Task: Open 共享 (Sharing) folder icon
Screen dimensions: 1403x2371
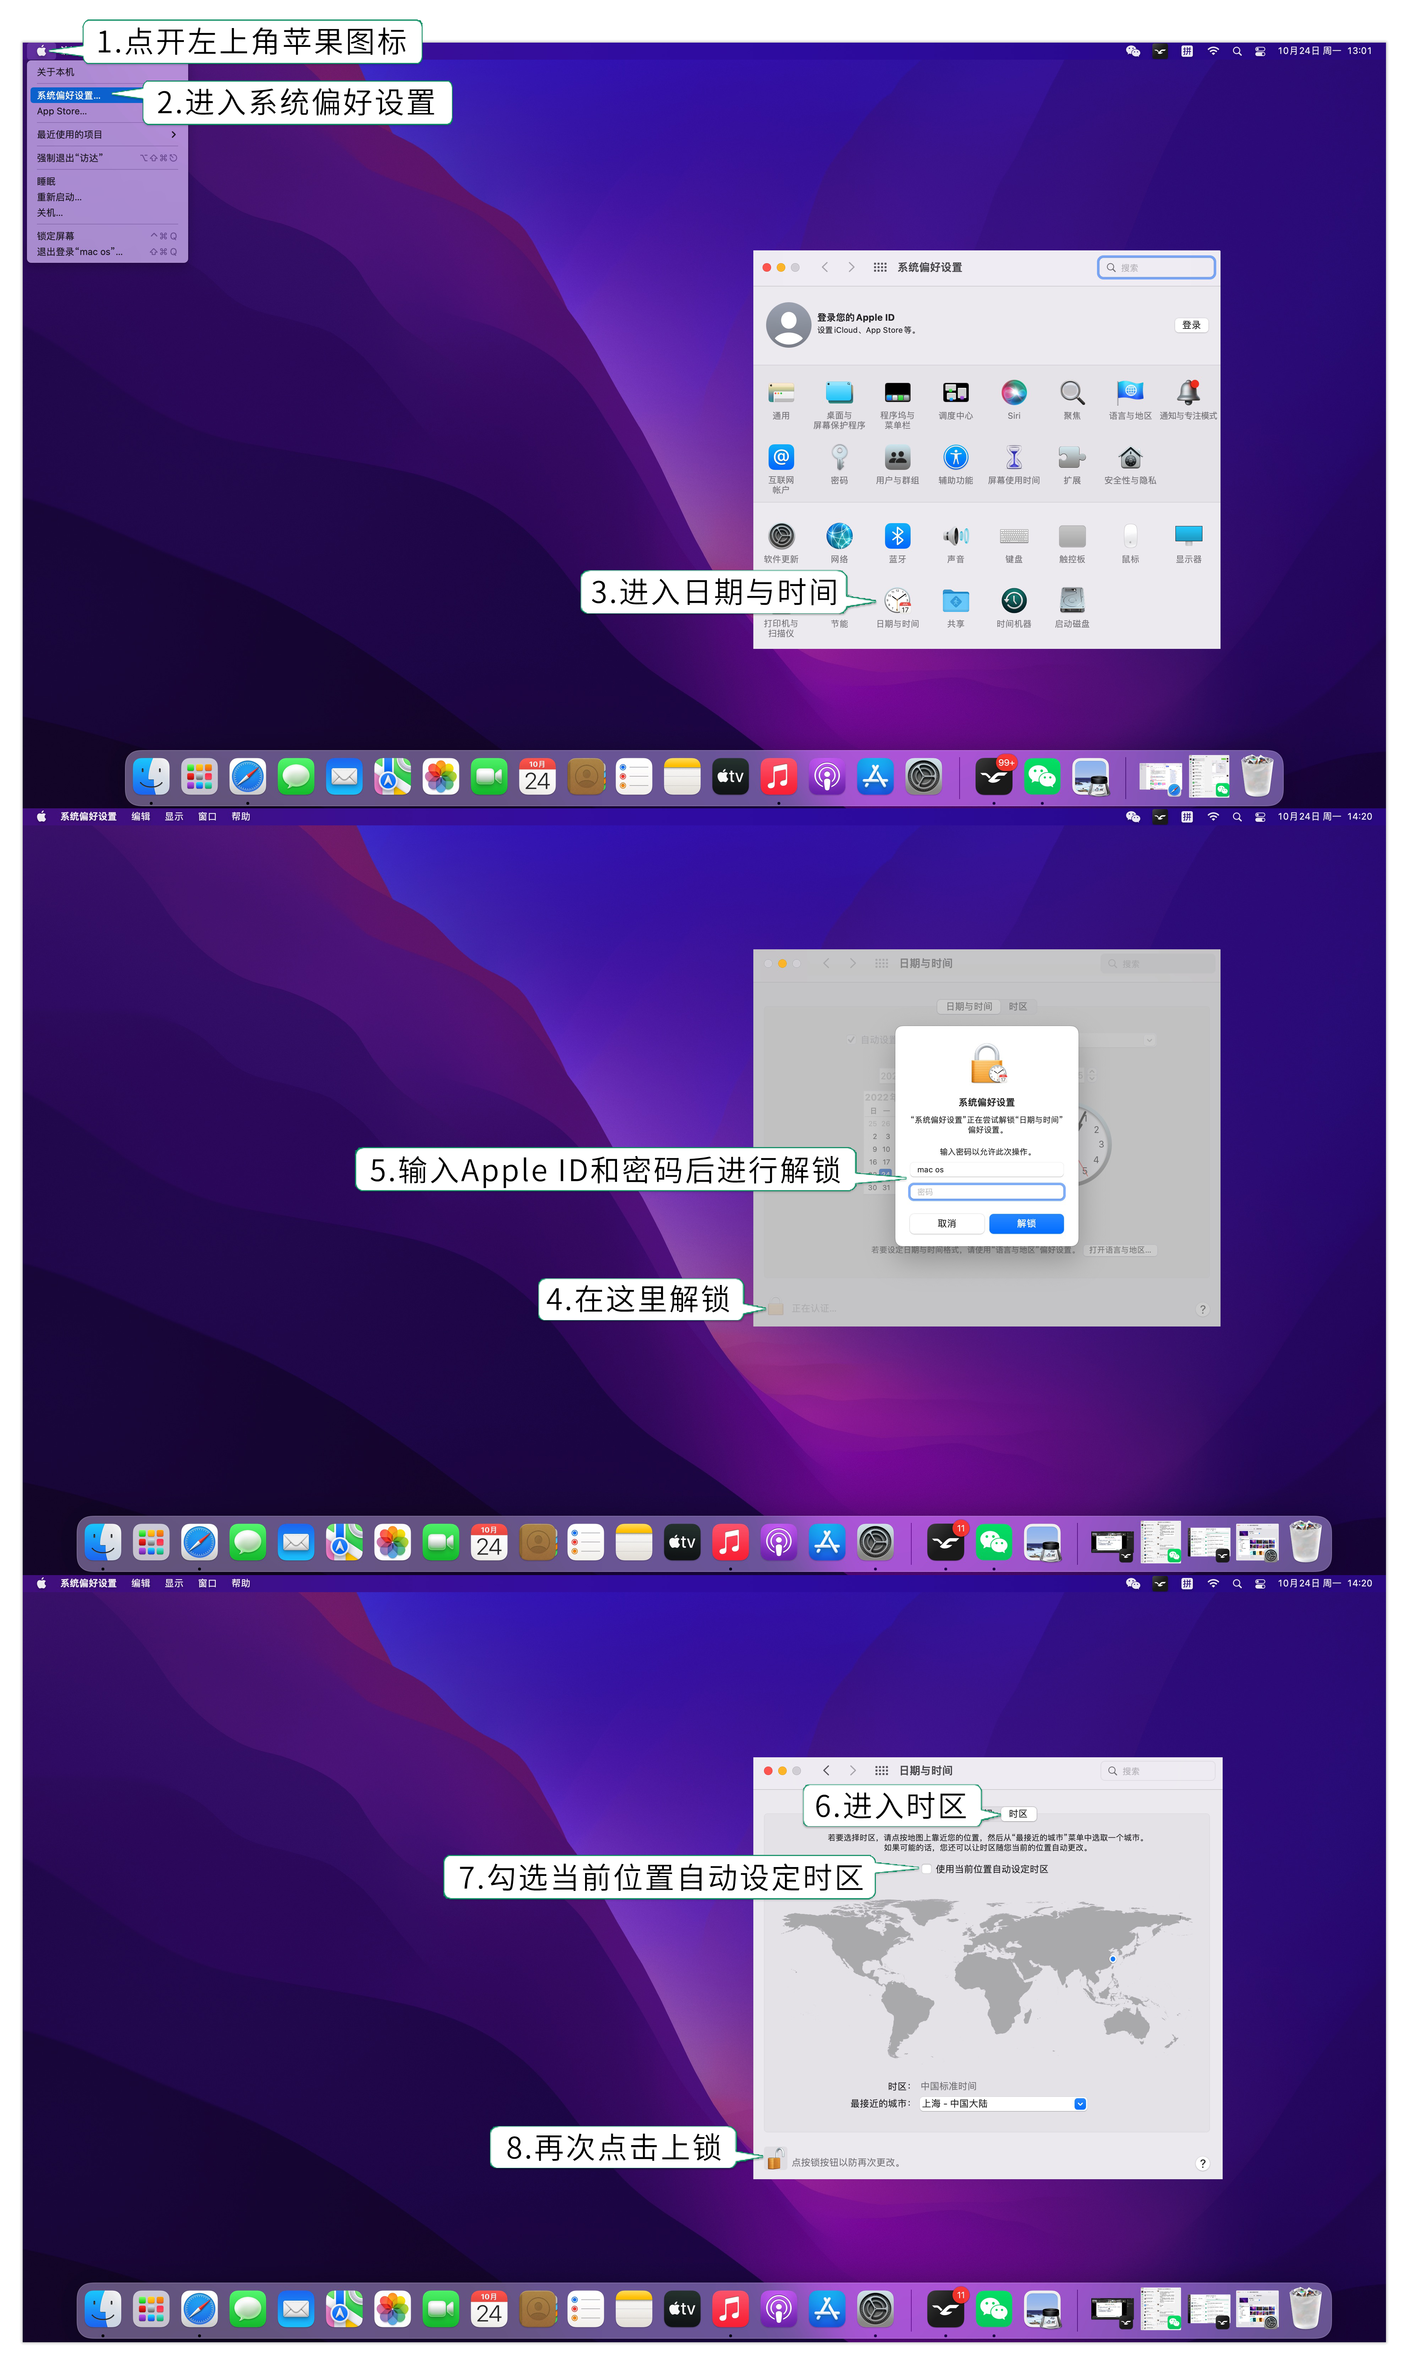Action: pos(956,601)
